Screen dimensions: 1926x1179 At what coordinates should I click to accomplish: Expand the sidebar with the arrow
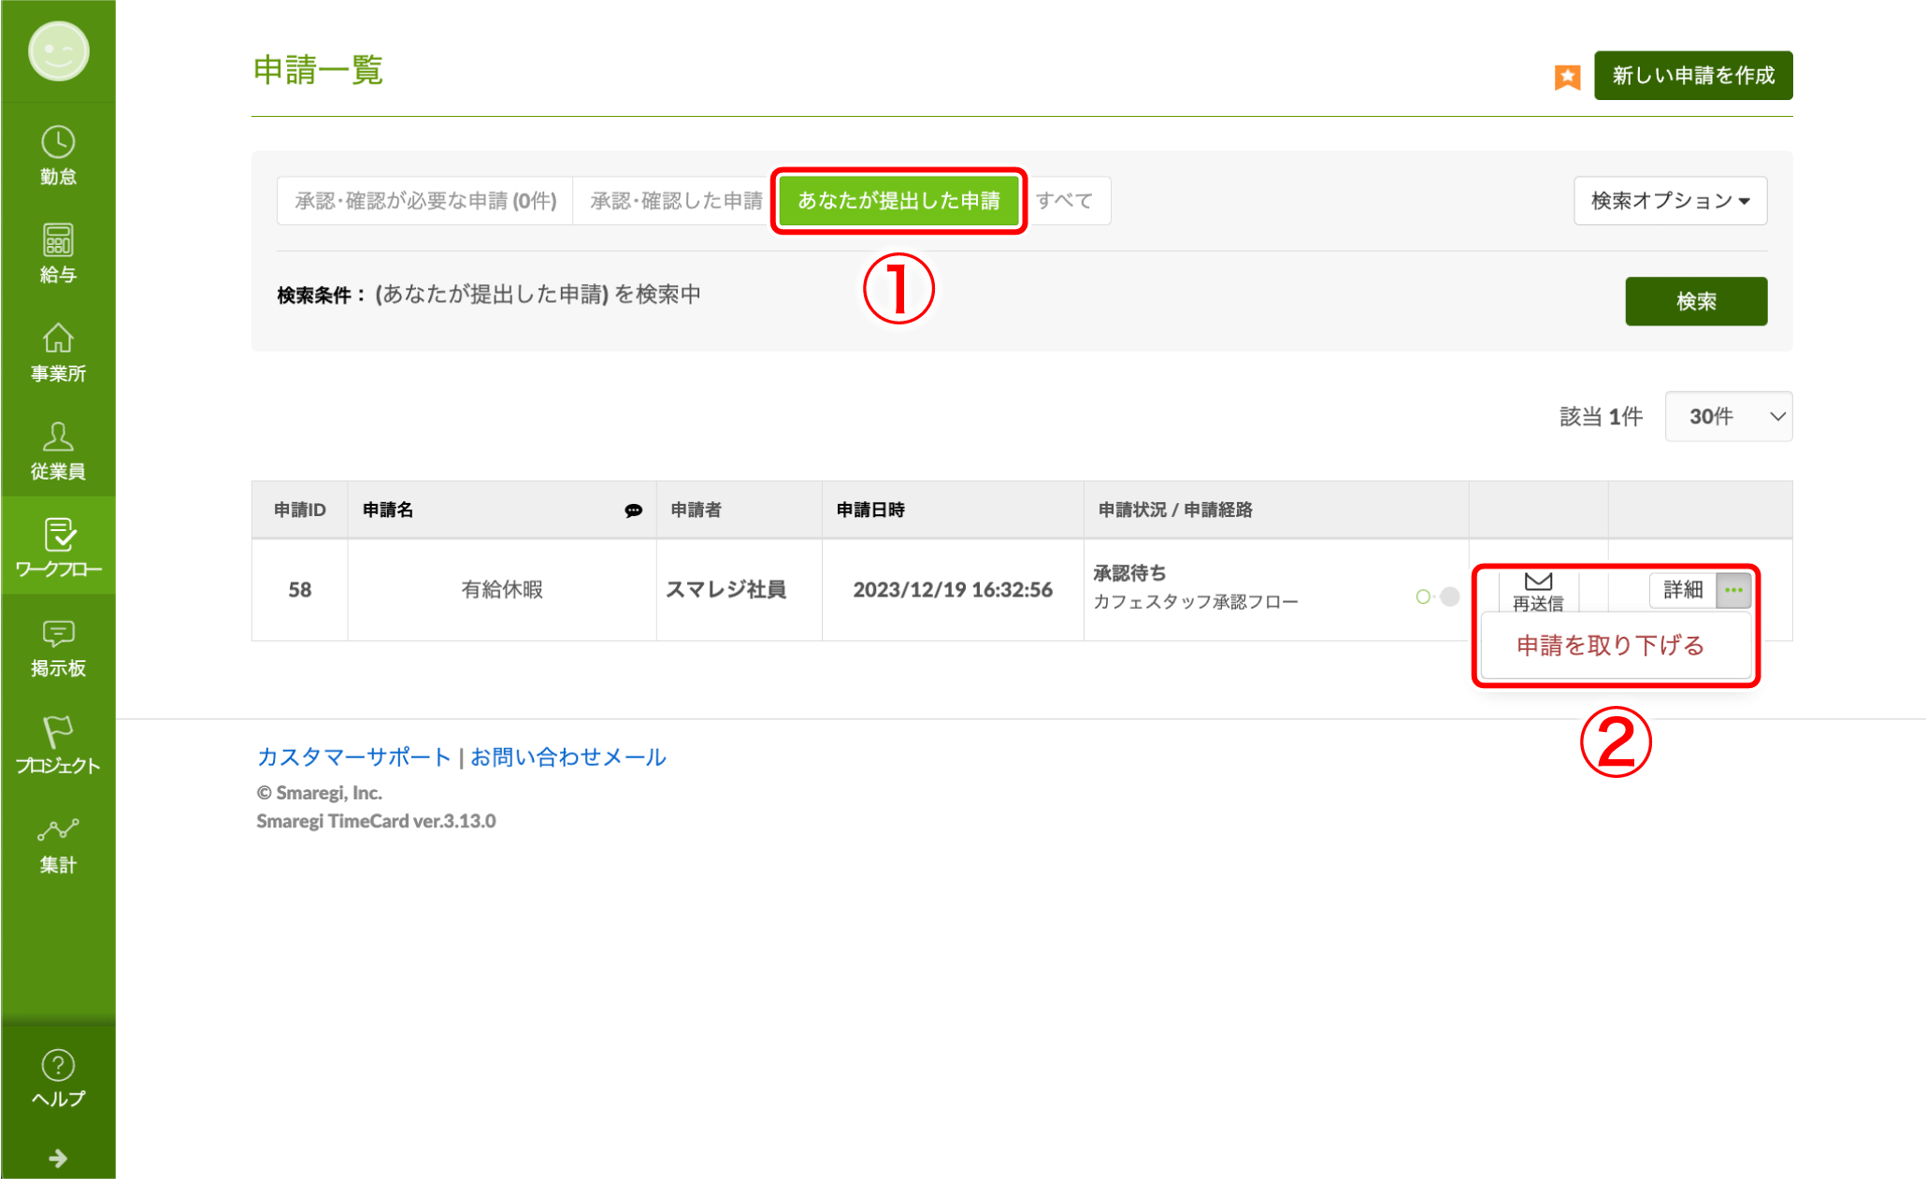(58, 1158)
